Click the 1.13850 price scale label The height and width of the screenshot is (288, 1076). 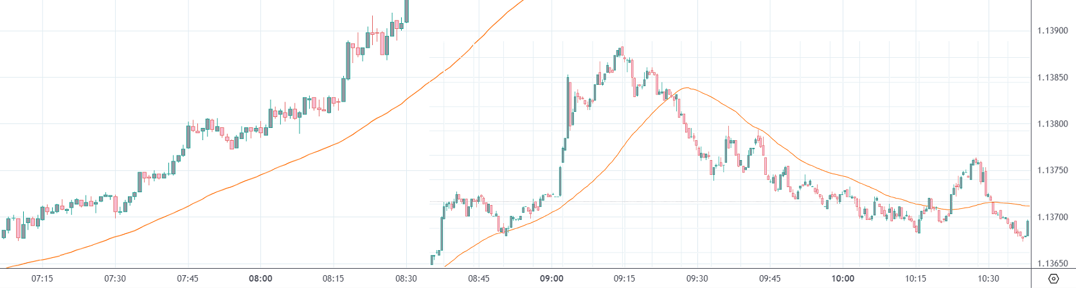point(1052,78)
